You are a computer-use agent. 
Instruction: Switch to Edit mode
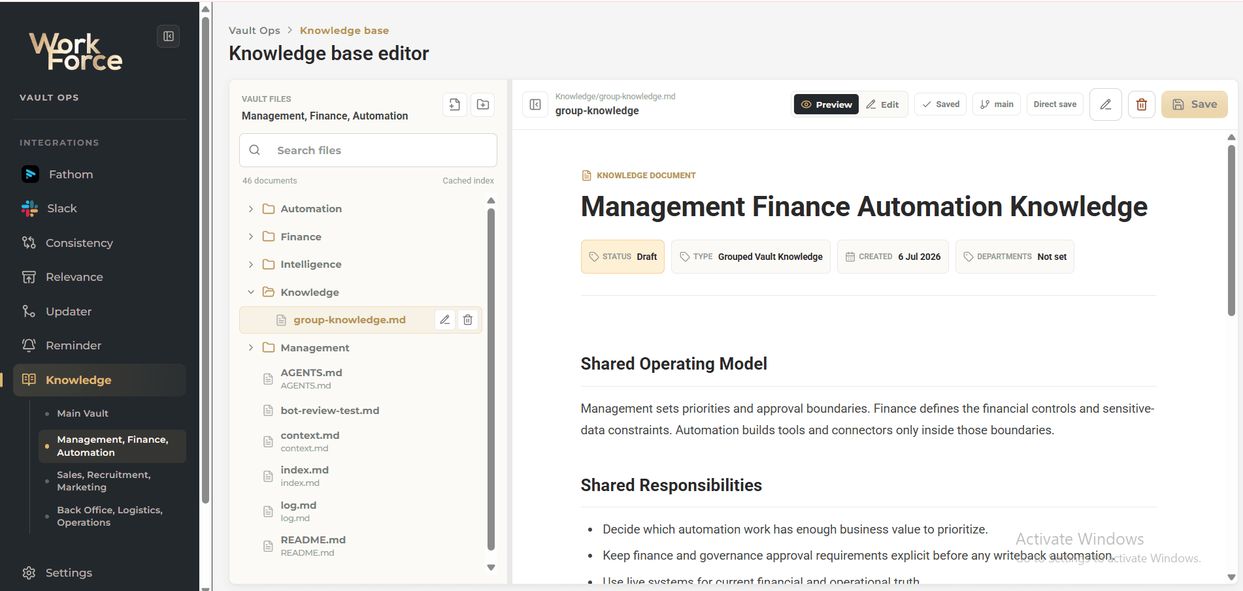click(883, 104)
